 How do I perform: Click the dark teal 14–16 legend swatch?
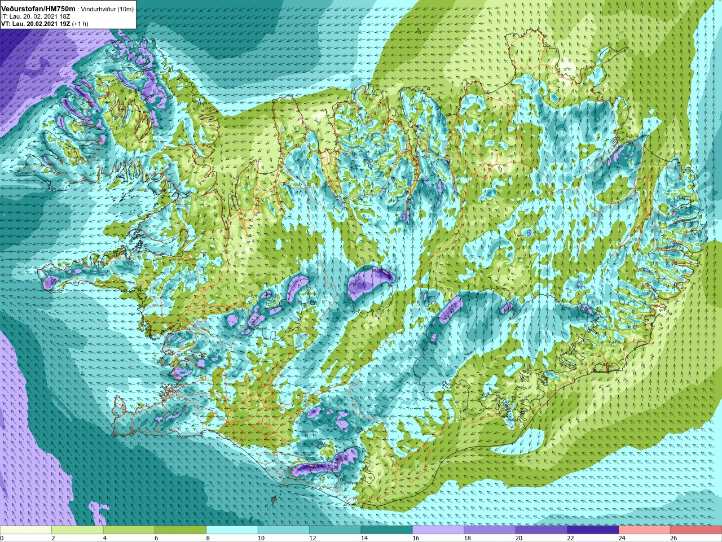click(x=386, y=530)
